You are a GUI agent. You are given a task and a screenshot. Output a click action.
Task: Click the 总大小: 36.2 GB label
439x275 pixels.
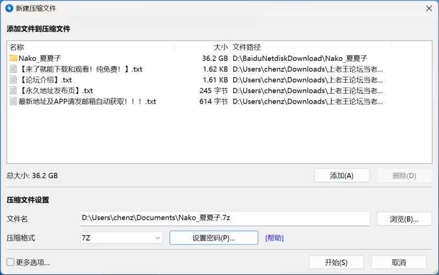32,175
